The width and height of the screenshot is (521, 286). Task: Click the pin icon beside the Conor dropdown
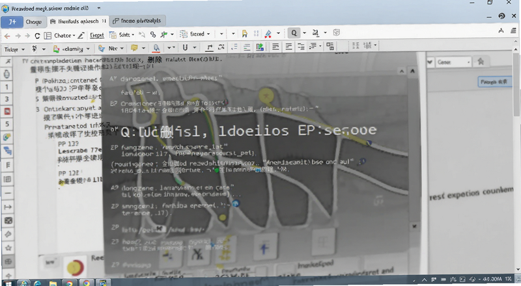click(x=481, y=61)
